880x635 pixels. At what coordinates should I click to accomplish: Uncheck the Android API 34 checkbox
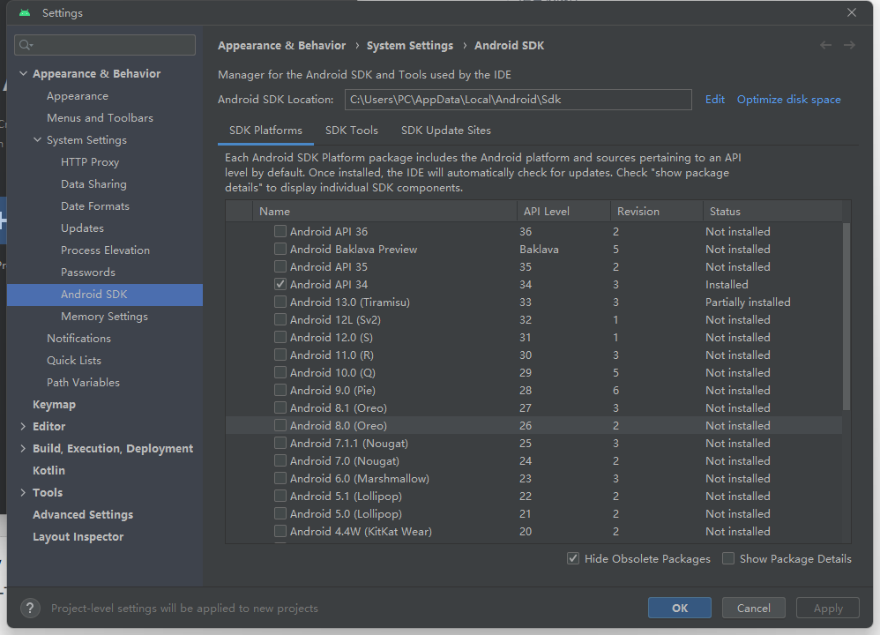280,284
